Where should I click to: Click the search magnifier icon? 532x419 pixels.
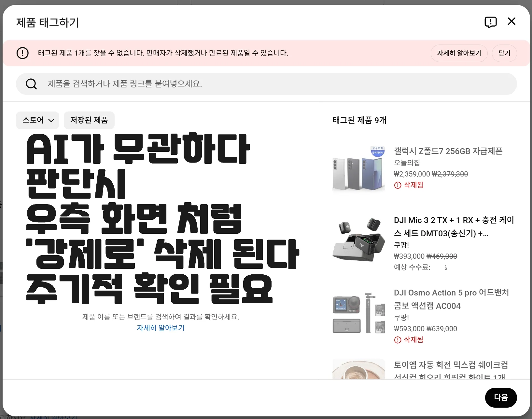[x=31, y=84]
